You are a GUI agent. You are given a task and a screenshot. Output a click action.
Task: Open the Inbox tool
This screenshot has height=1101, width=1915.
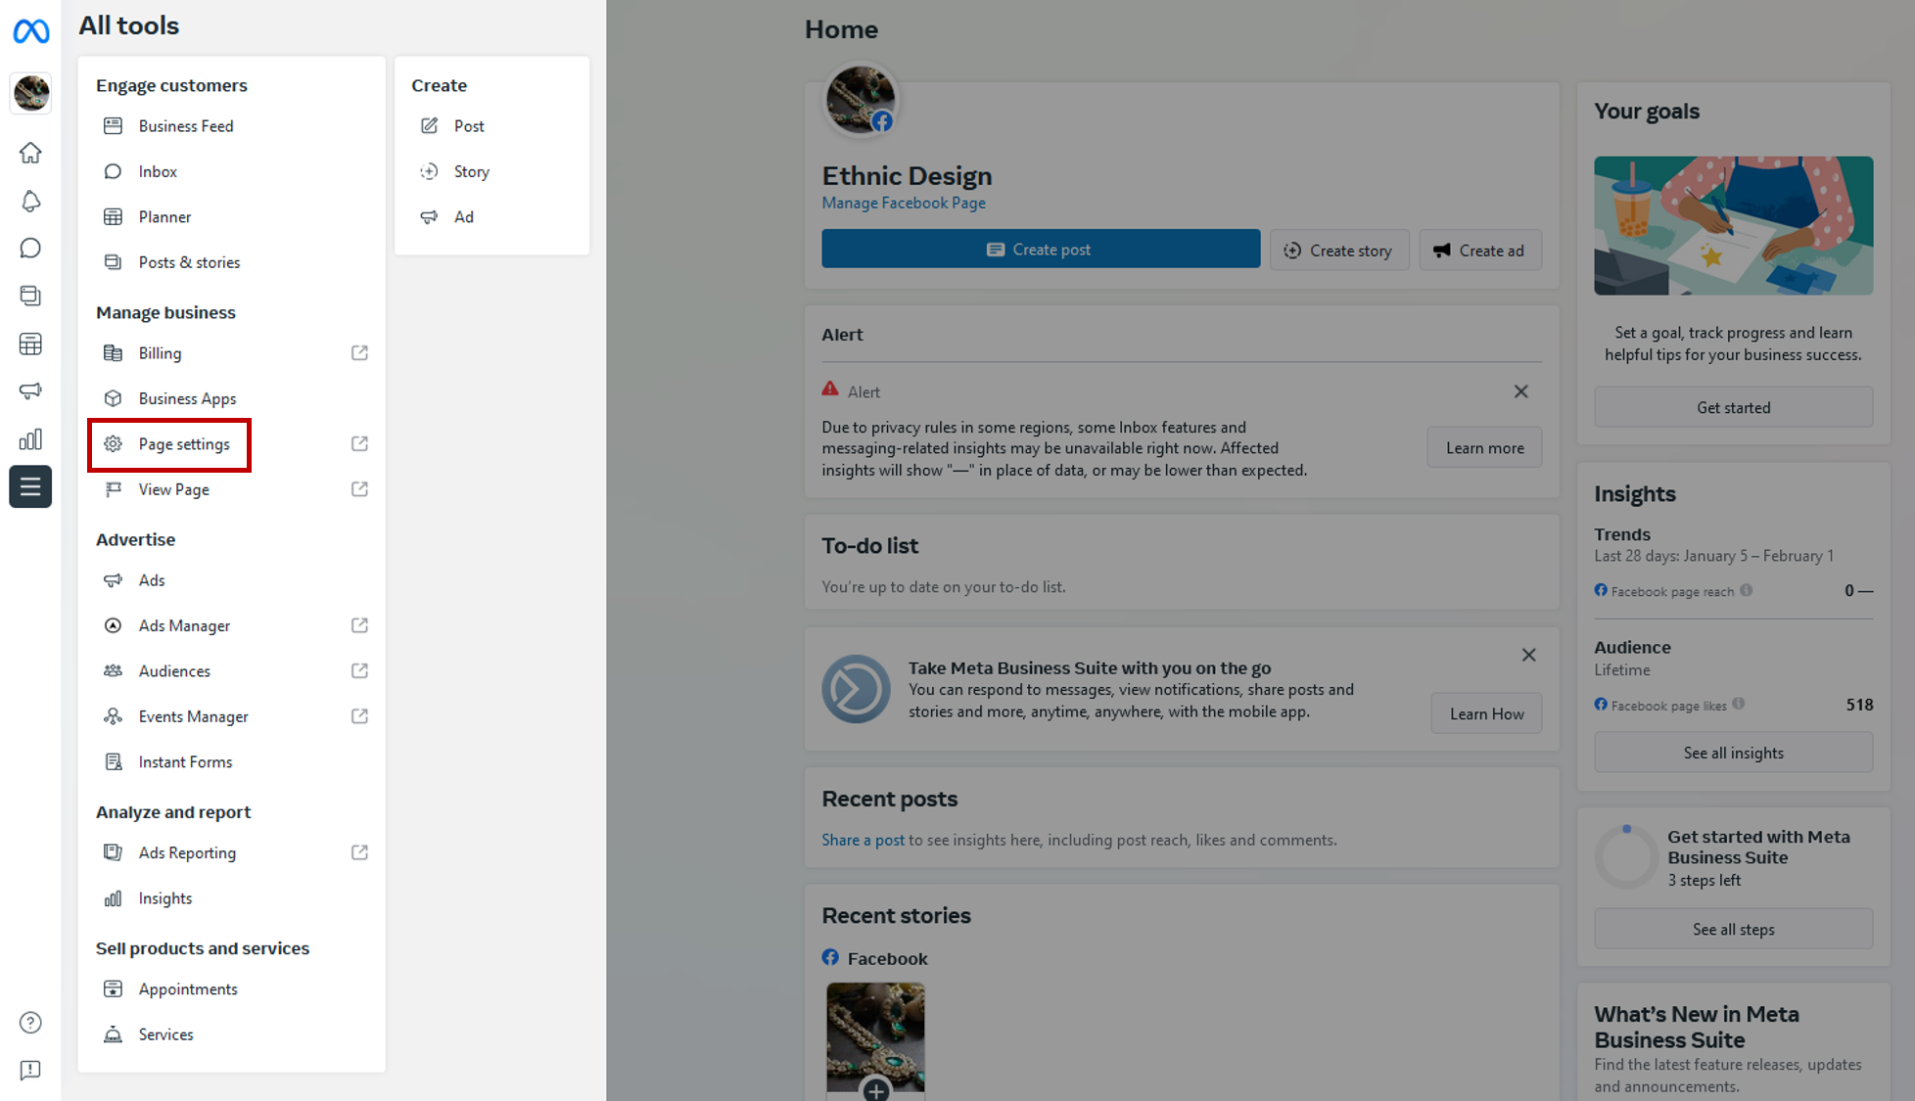tap(157, 171)
